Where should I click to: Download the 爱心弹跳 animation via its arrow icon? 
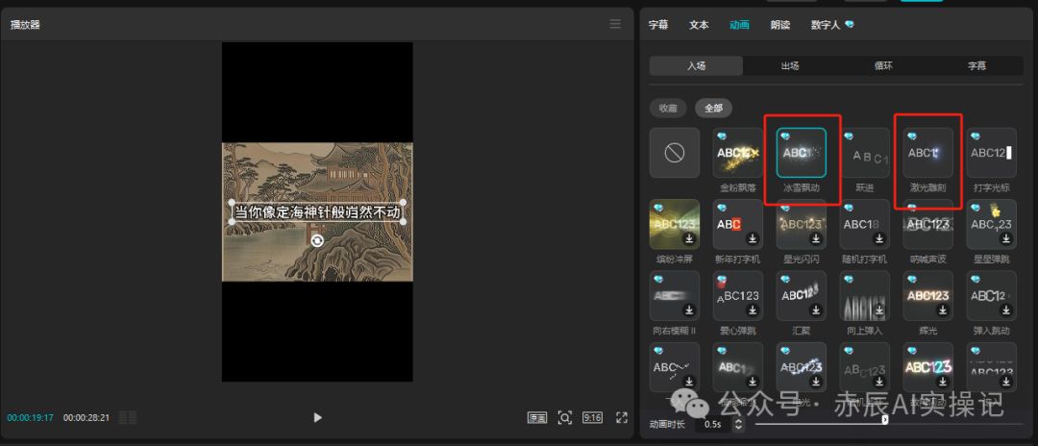(753, 310)
